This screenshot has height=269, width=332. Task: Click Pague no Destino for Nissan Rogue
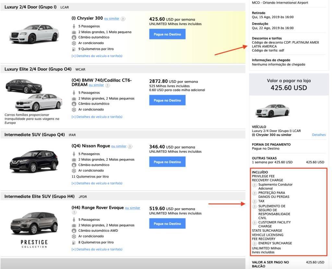click(167, 162)
